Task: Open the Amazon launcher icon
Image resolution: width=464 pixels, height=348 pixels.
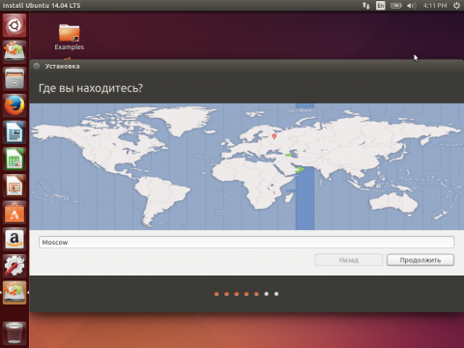Action: (14, 239)
